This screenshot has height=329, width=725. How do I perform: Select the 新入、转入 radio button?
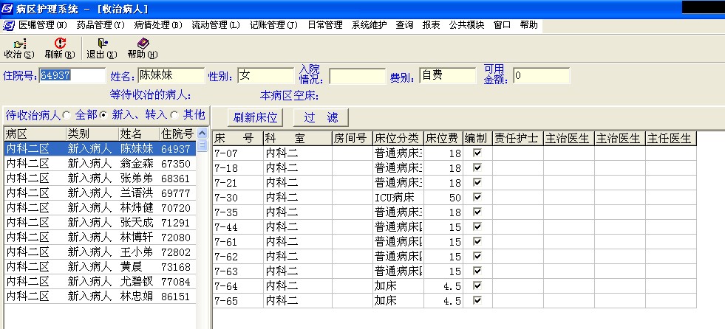tap(103, 115)
